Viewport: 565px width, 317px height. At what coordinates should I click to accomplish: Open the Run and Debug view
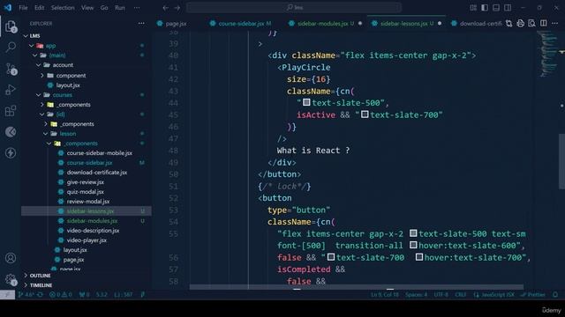(x=11, y=90)
